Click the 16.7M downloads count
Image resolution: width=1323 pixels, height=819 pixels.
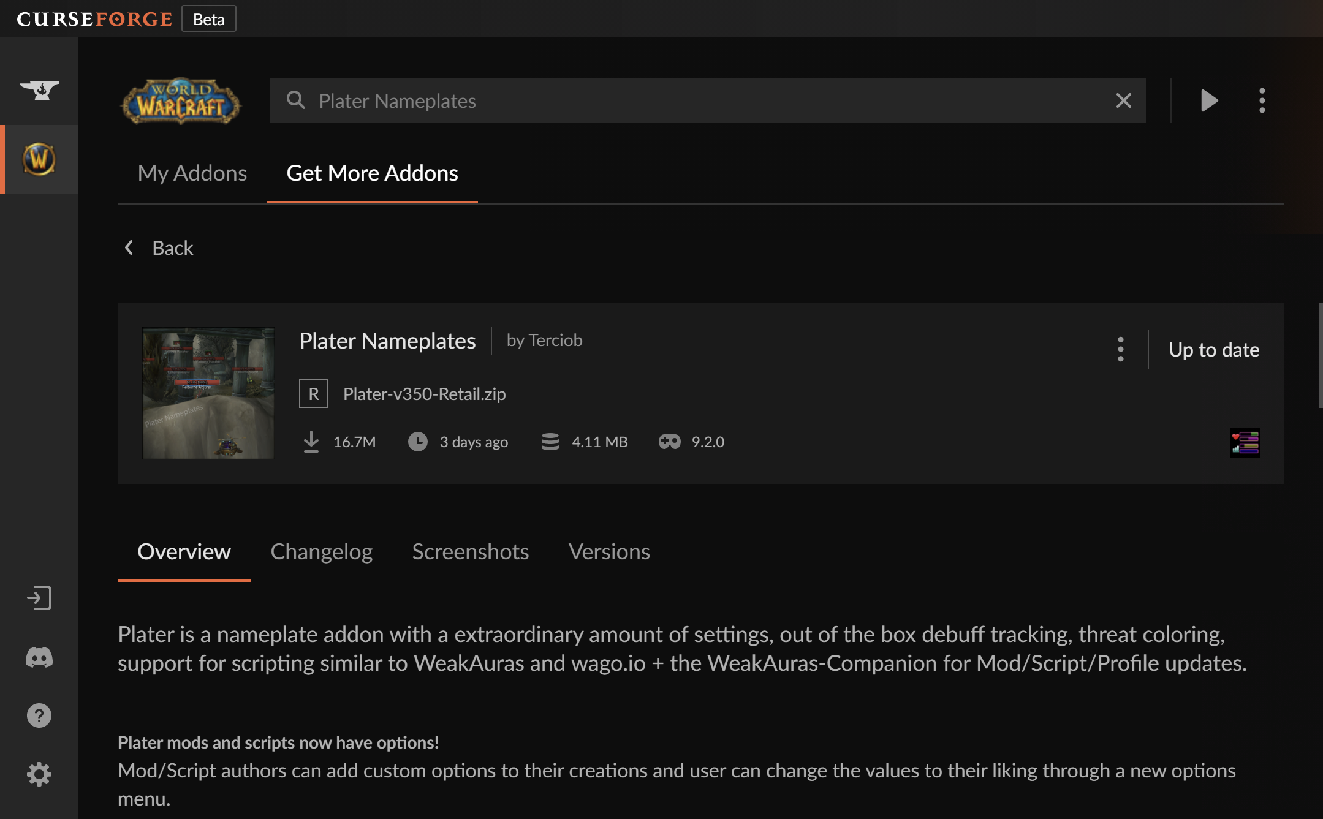tap(354, 442)
